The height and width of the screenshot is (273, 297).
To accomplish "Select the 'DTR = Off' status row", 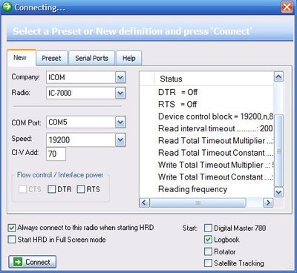I will tap(206, 92).
